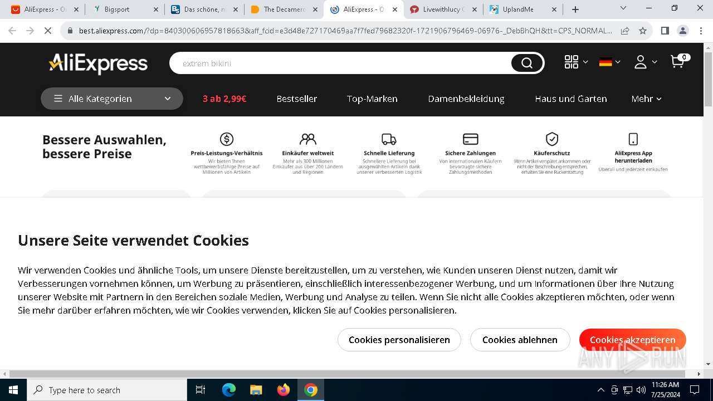Click Cookies ablehnen button

(520, 340)
